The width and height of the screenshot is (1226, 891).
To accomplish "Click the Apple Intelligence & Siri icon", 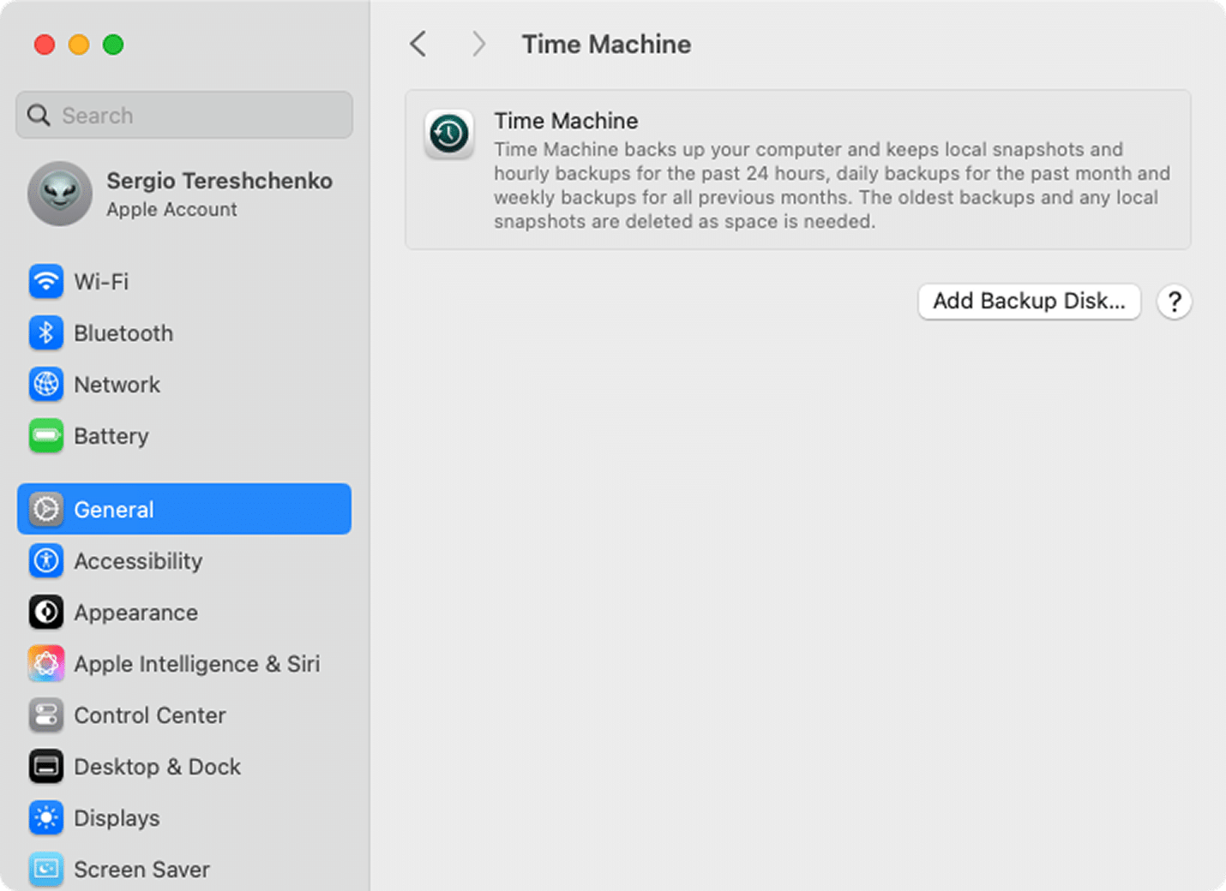I will click(46, 664).
